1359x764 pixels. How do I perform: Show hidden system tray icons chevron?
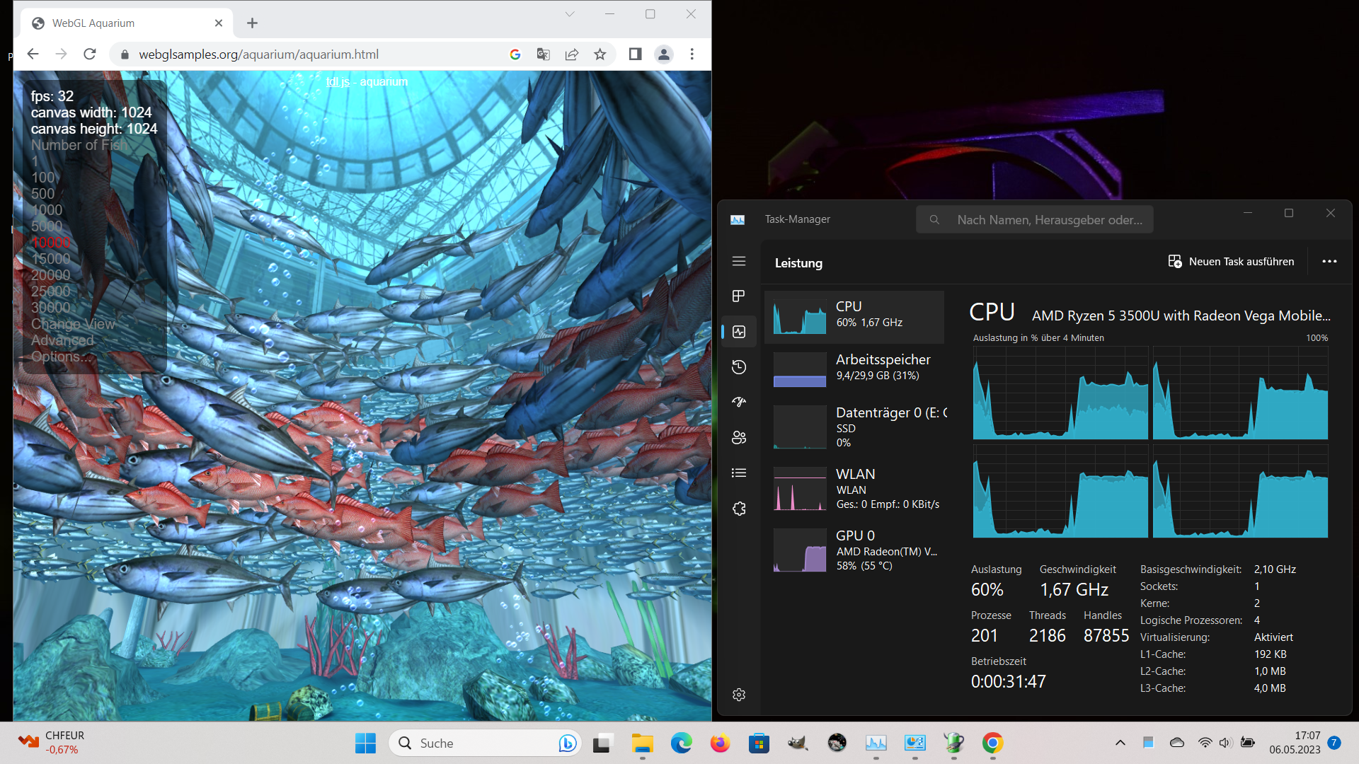[1120, 743]
